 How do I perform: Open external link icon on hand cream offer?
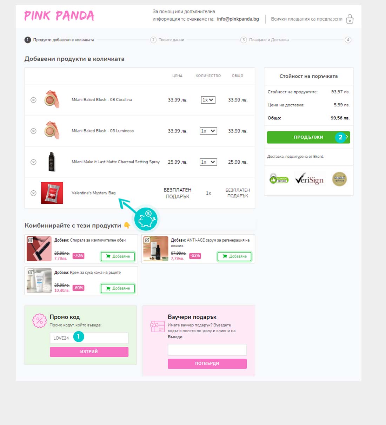[31, 272]
